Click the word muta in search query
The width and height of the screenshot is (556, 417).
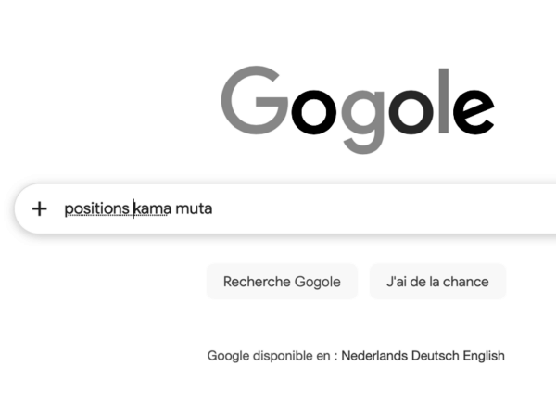[x=194, y=208]
